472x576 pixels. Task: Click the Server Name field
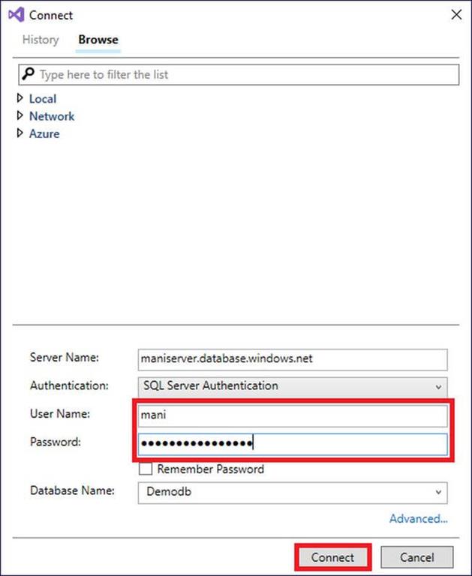[x=293, y=358]
